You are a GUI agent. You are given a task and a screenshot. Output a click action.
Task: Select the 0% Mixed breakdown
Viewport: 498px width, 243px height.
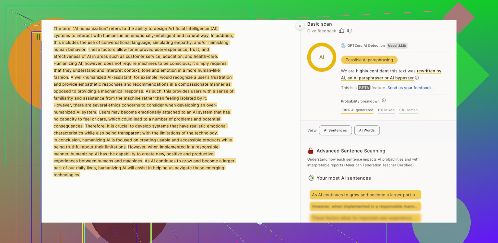[386, 110]
